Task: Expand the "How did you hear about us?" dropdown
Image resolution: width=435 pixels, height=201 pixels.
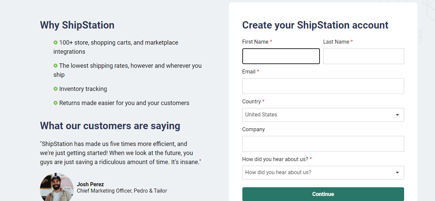Action: 323,172
